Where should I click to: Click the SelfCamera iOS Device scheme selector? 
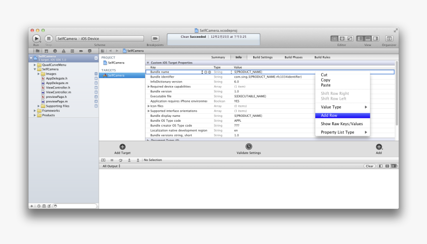pyautogui.click(x=100, y=38)
